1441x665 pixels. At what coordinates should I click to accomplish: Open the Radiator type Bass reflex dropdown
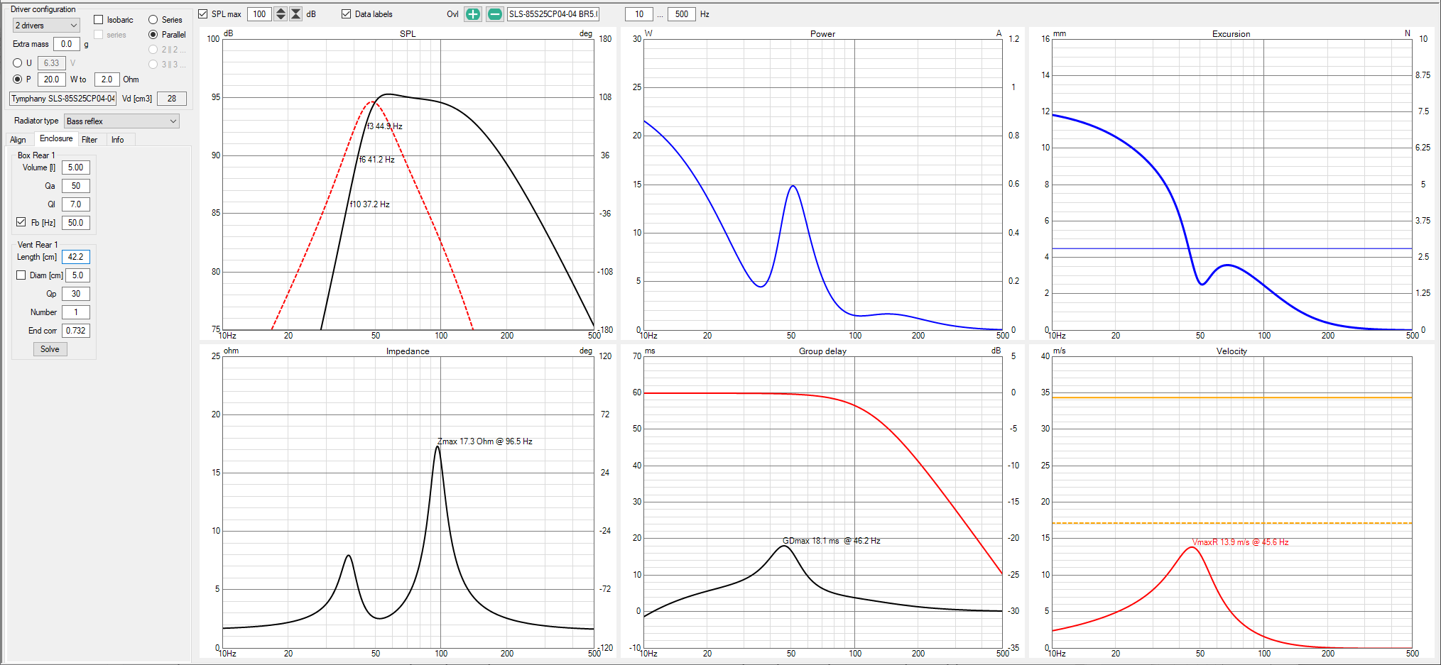tap(121, 121)
